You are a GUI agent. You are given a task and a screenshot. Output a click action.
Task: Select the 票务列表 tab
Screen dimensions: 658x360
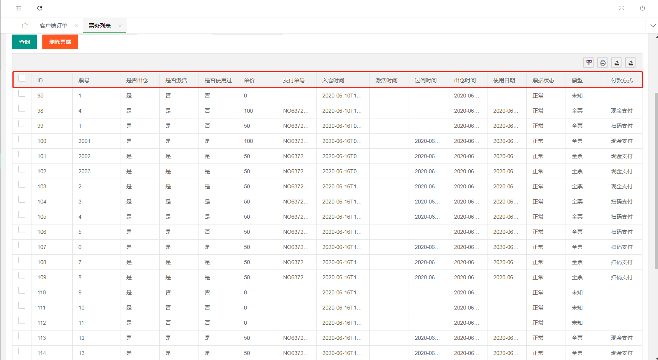100,26
